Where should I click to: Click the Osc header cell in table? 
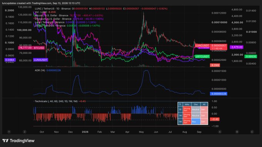coord(196,104)
